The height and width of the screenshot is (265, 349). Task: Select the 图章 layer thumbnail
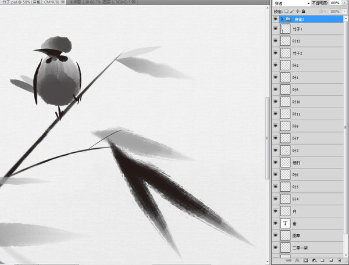(x=285, y=235)
